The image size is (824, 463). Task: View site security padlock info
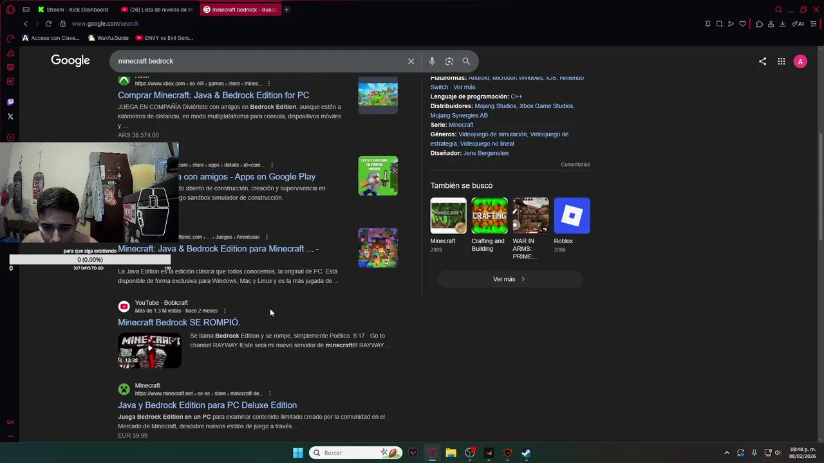[x=62, y=24]
